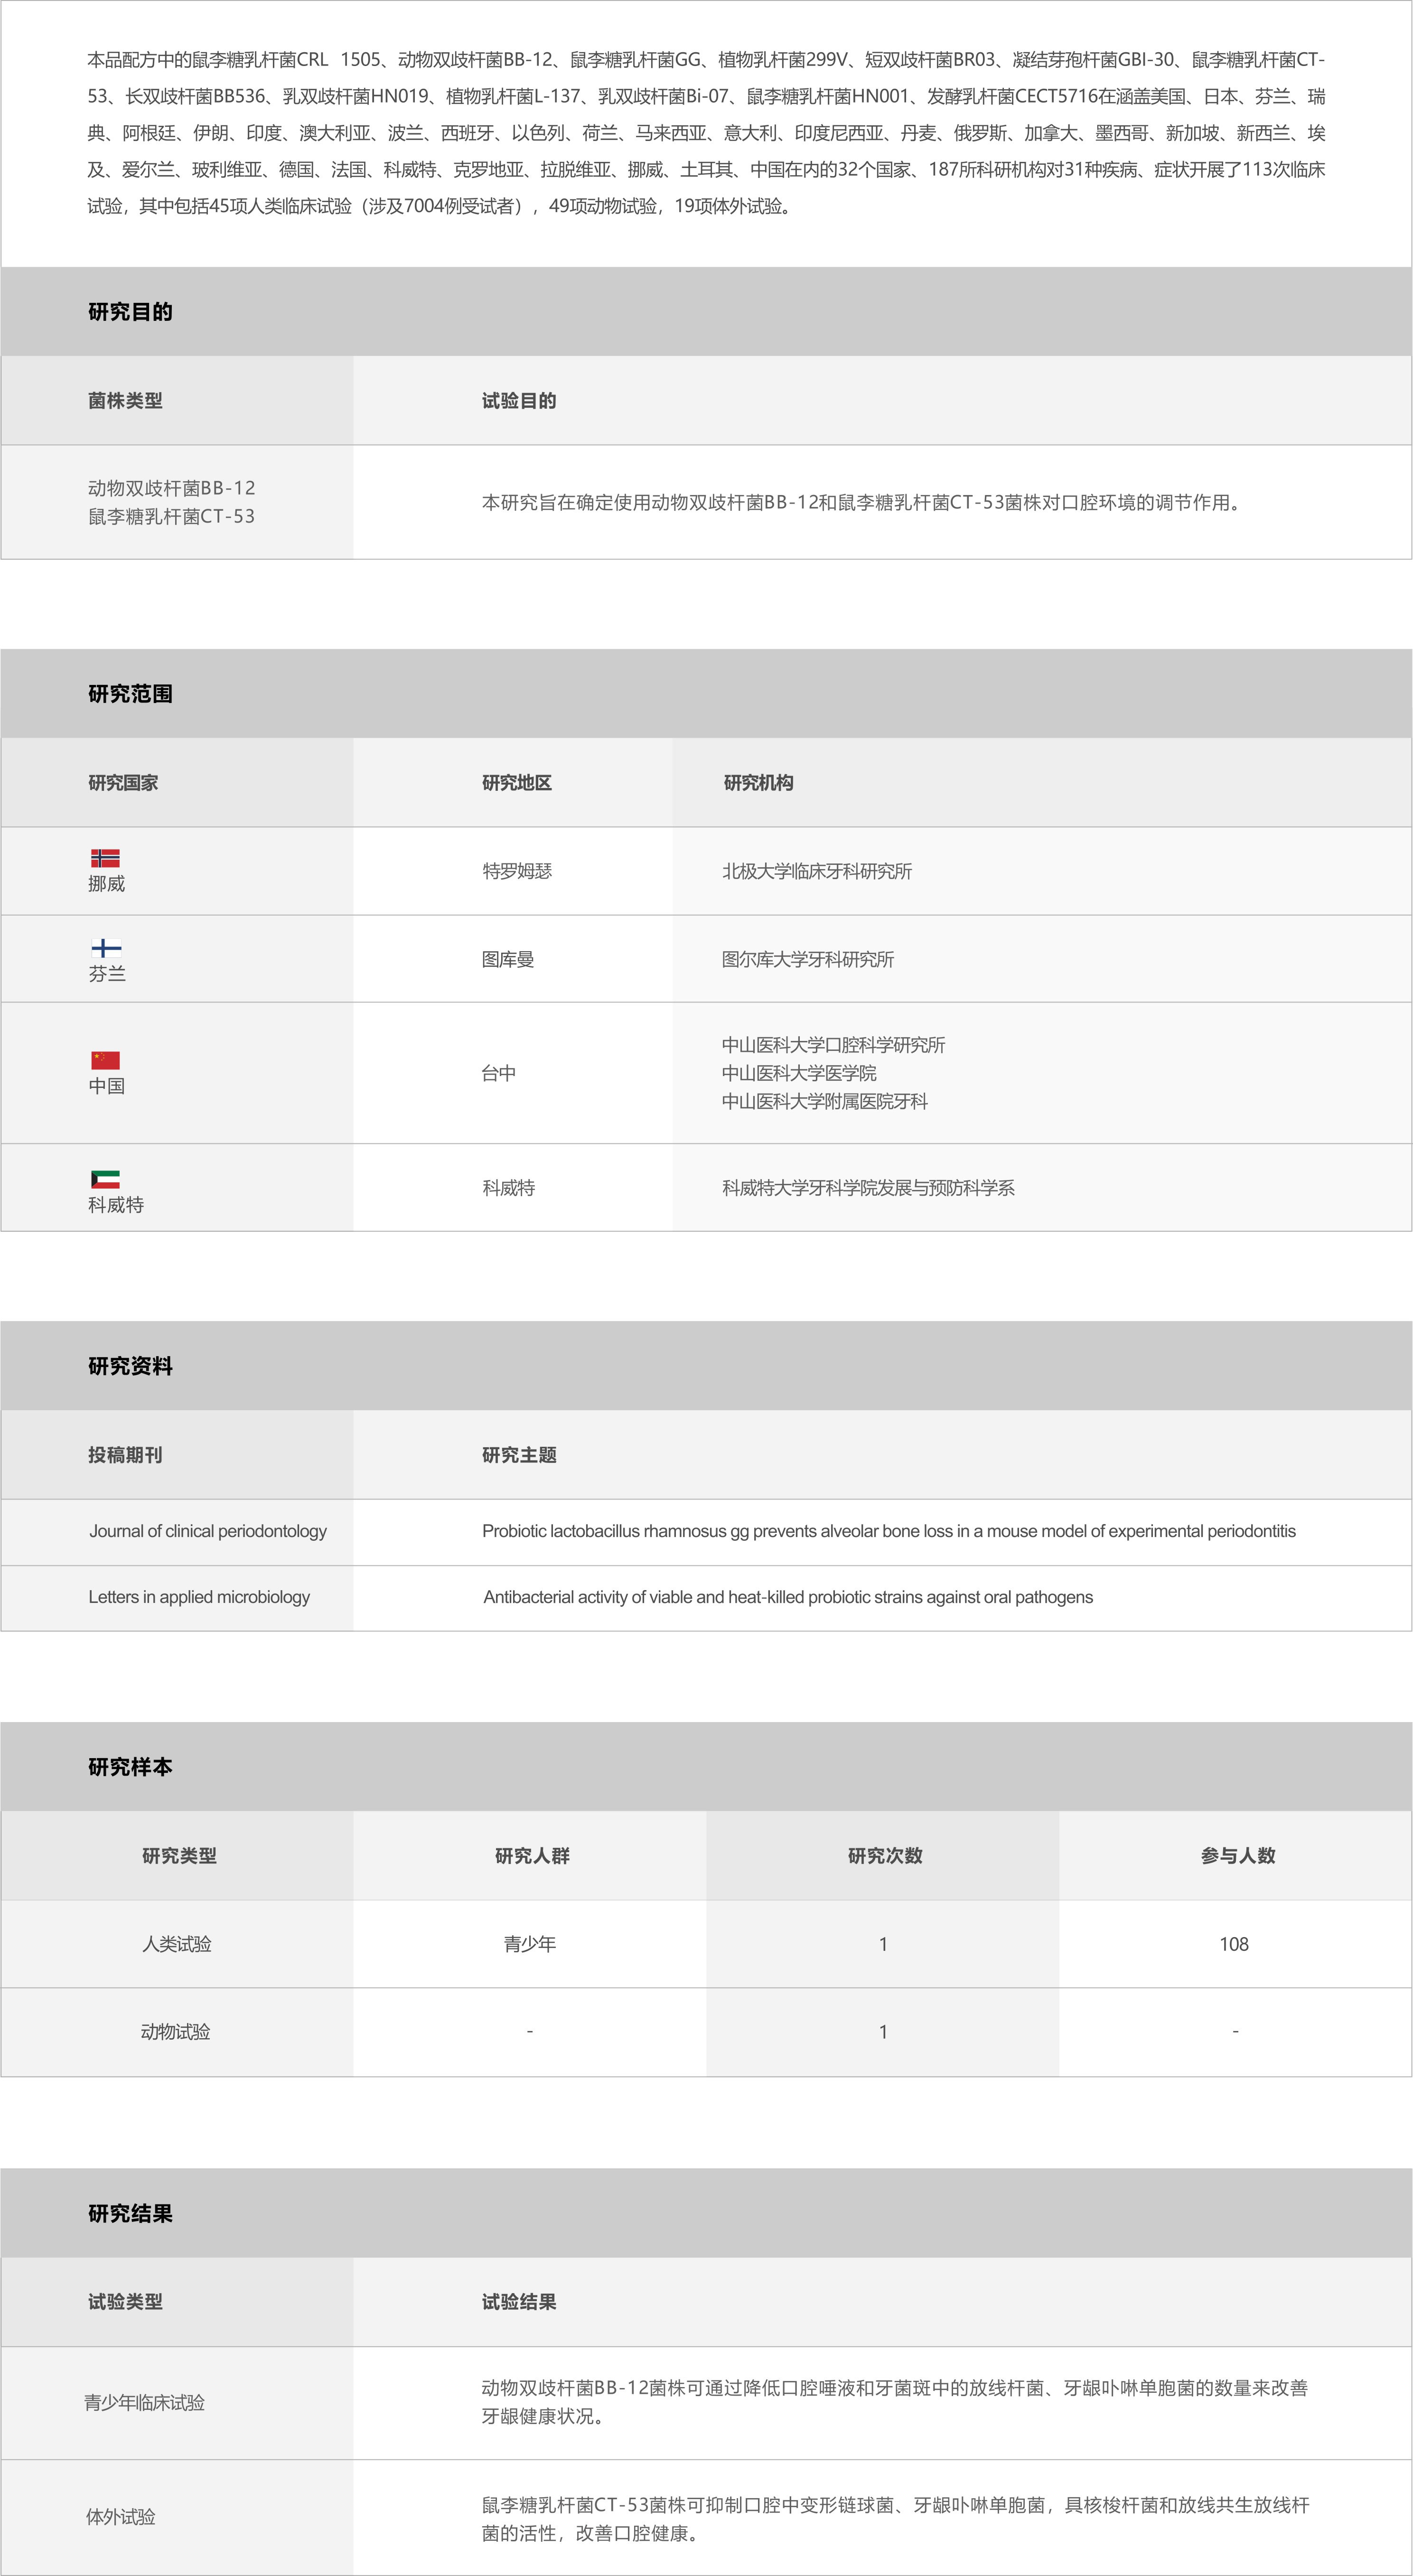
Task: Click the 动物试验 row label
Action: [x=176, y=2031]
